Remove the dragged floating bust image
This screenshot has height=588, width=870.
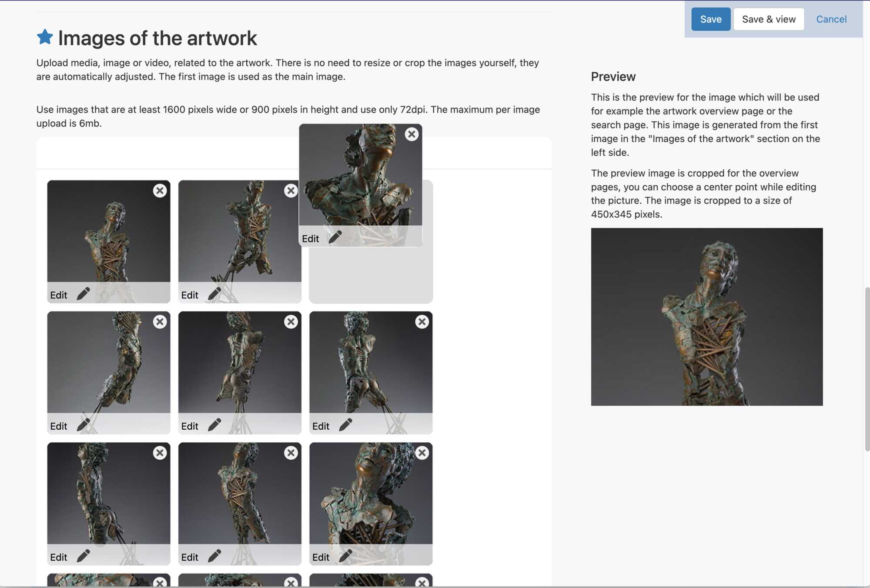[x=412, y=134]
